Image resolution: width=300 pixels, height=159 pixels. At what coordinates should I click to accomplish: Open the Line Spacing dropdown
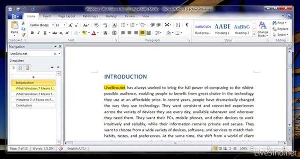158,33
